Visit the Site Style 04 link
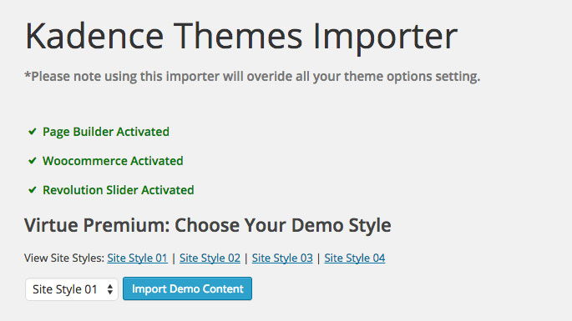Viewport: 572px width, 321px height. point(355,258)
